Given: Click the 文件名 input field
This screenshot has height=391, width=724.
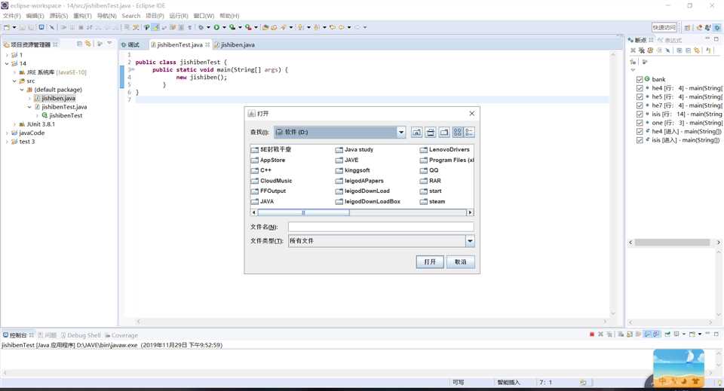Looking at the screenshot, I should pyautogui.click(x=381, y=227).
